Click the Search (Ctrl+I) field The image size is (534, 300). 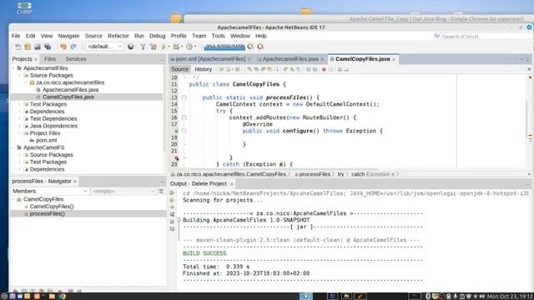[x=482, y=37]
